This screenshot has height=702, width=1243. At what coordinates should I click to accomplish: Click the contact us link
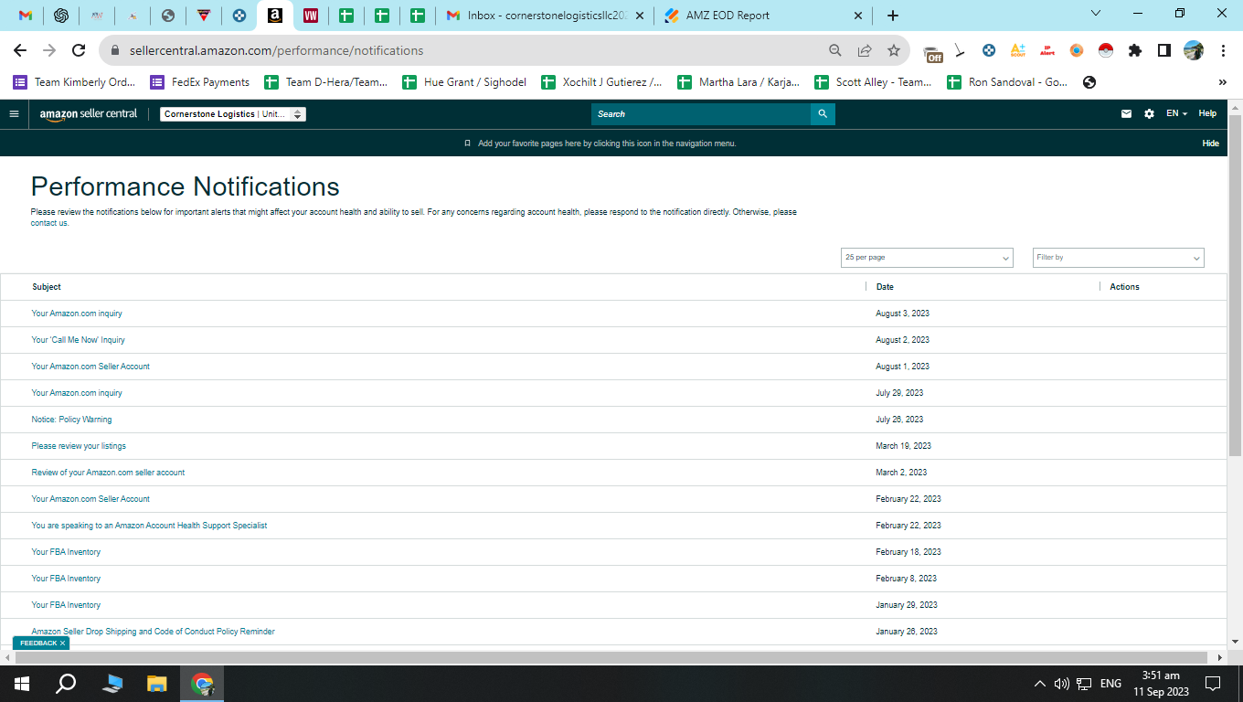(x=49, y=223)
